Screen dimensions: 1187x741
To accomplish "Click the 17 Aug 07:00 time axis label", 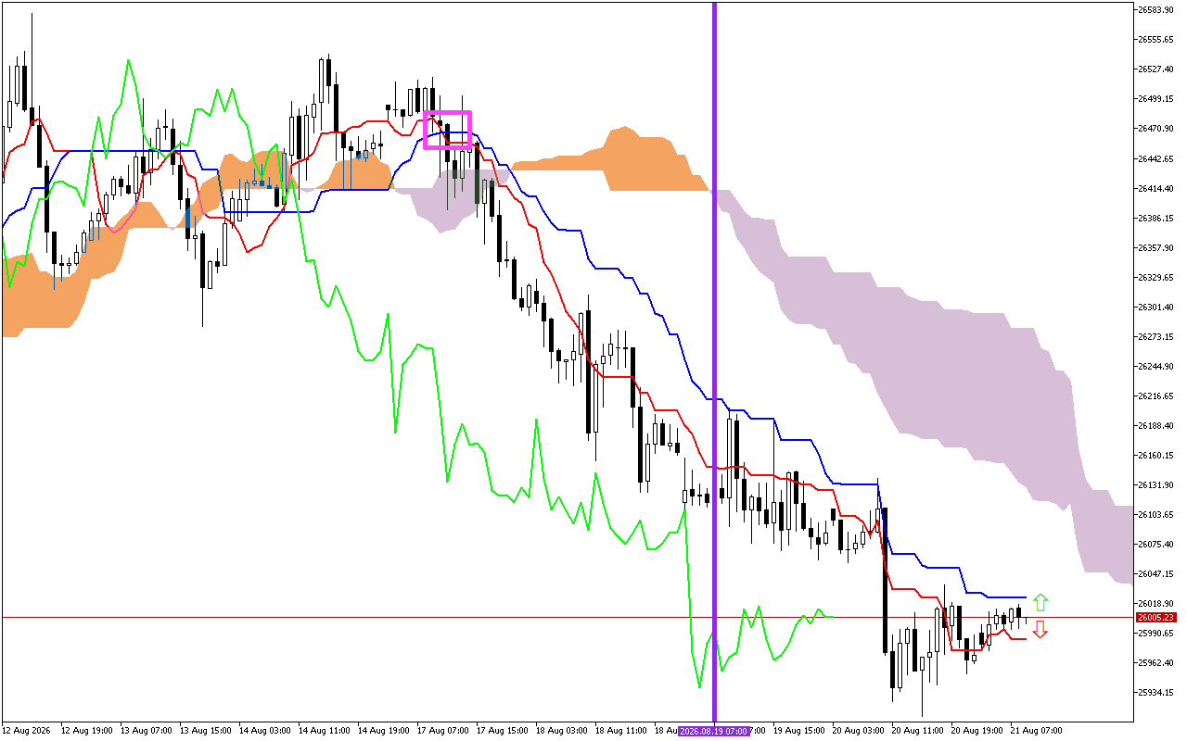I will (443, 731).
